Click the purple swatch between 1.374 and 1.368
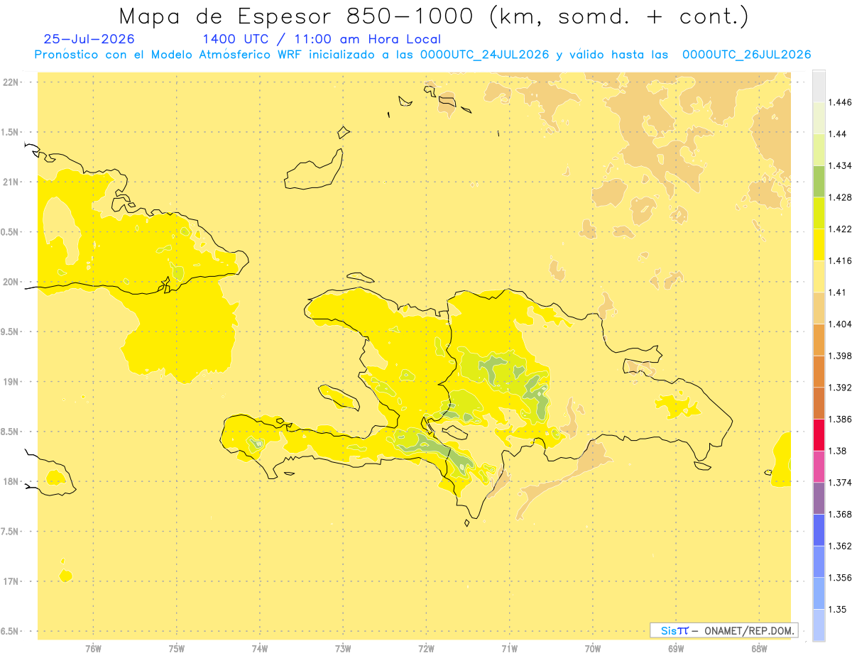The height and width of the screenshot is (658, 852). (x=819, y=498)
